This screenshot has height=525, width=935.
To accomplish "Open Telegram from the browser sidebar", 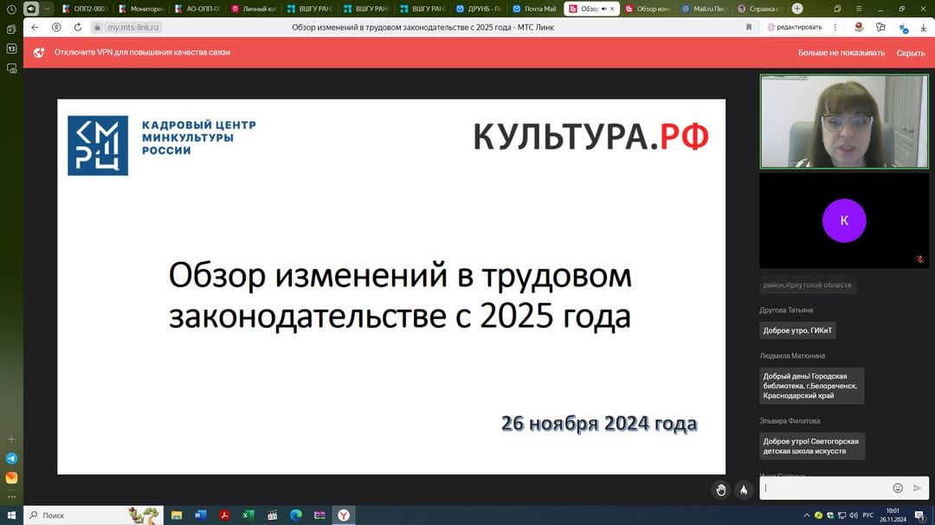I will tap(11, 458).
